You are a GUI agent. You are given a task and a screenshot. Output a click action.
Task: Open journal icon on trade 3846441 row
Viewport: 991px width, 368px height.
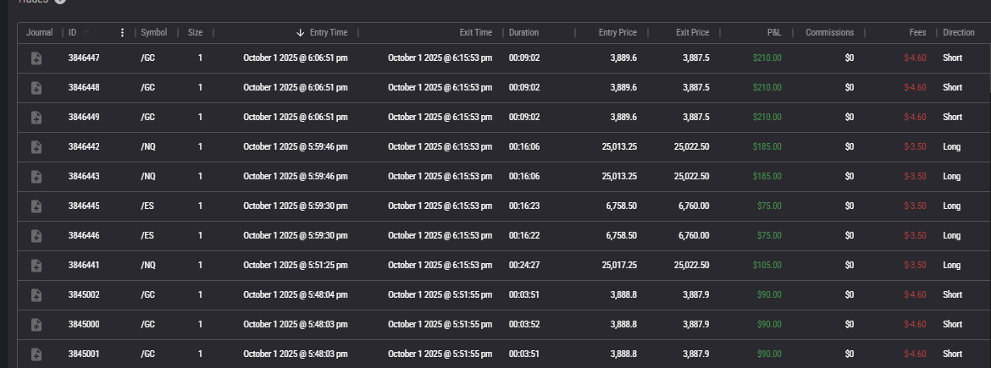click(36, 266)
